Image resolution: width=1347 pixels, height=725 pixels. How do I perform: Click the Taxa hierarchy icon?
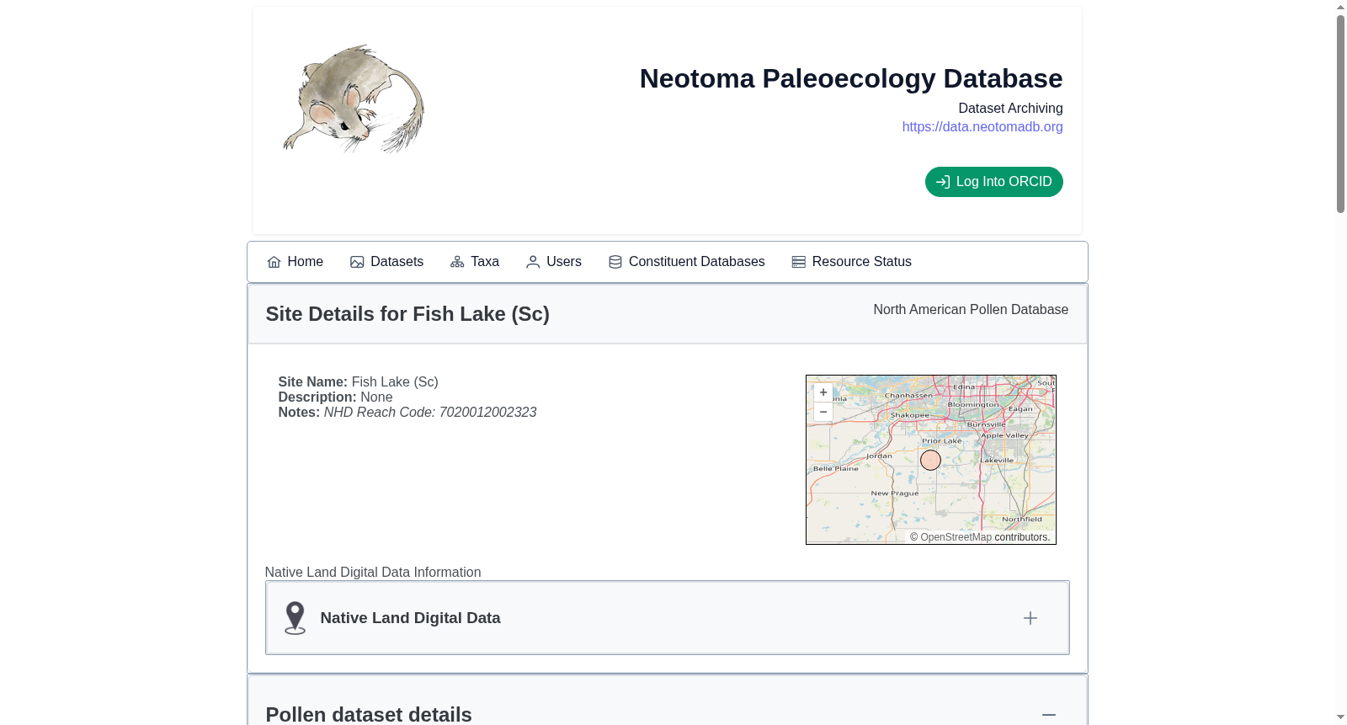click(457, 262)
